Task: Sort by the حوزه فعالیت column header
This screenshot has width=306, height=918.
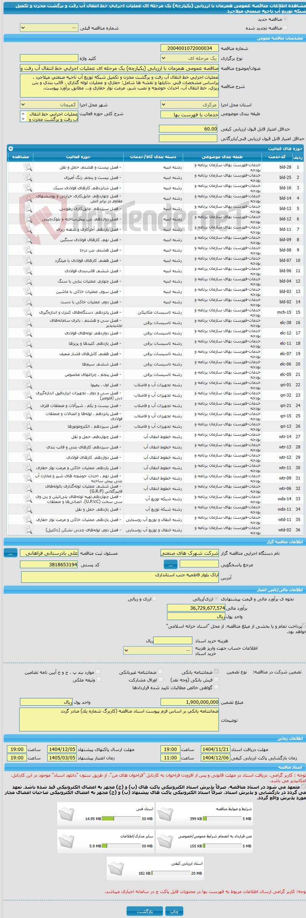Action: click(x=78, y=157)
